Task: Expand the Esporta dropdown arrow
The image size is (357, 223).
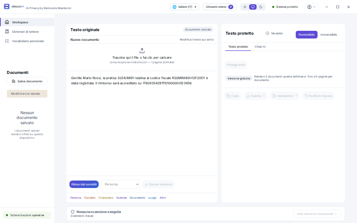Action: [264, 96]
